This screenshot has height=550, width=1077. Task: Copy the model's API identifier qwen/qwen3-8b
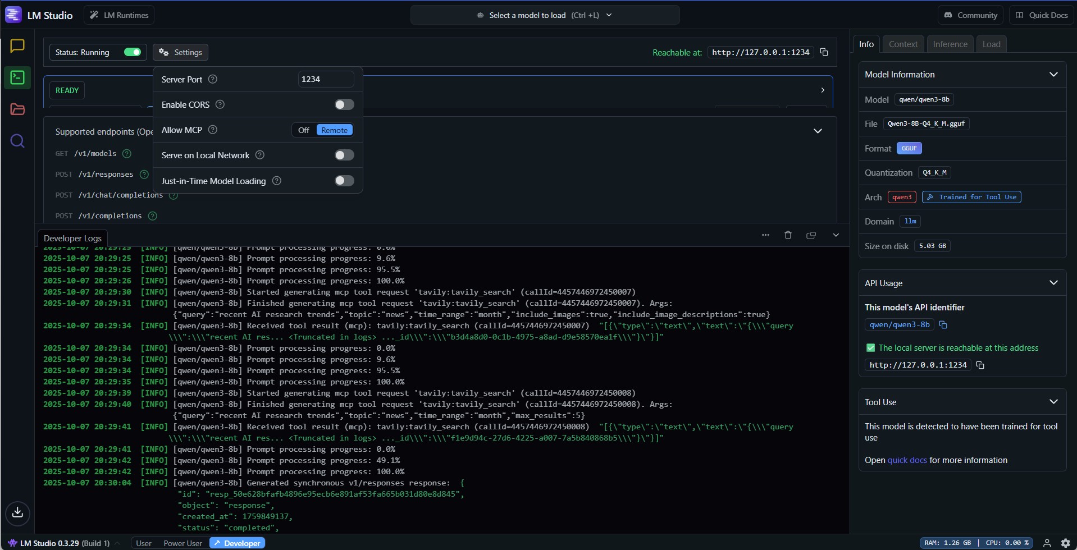point(943,324)
